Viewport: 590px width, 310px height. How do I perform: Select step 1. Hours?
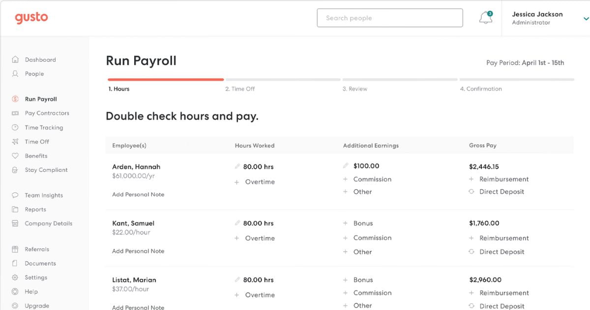[x=119, y=89]
